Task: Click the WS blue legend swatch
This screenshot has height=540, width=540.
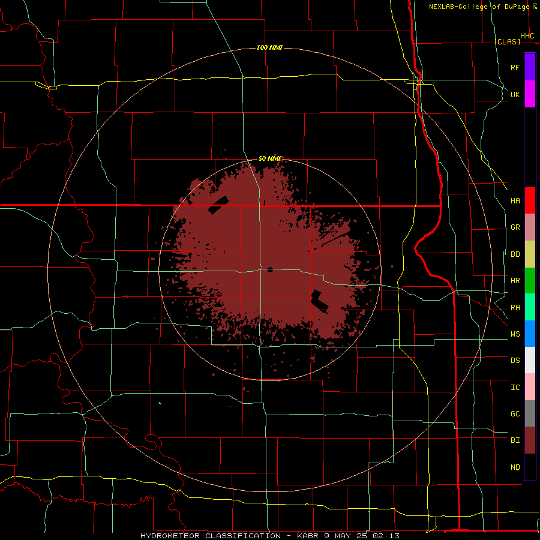Action: [530, 334]
